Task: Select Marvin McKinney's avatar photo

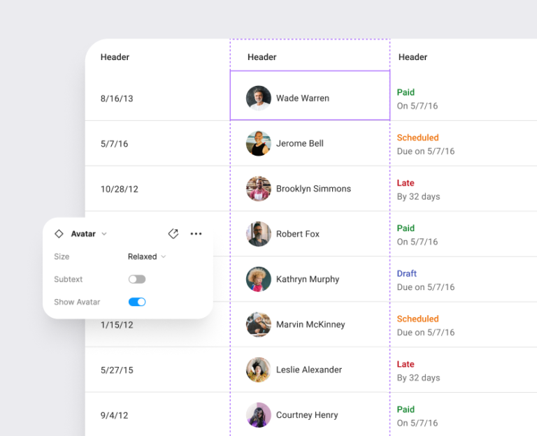Action: click(x=259, y=324)
